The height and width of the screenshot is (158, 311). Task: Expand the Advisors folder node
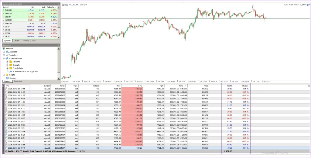coord(7,62)
